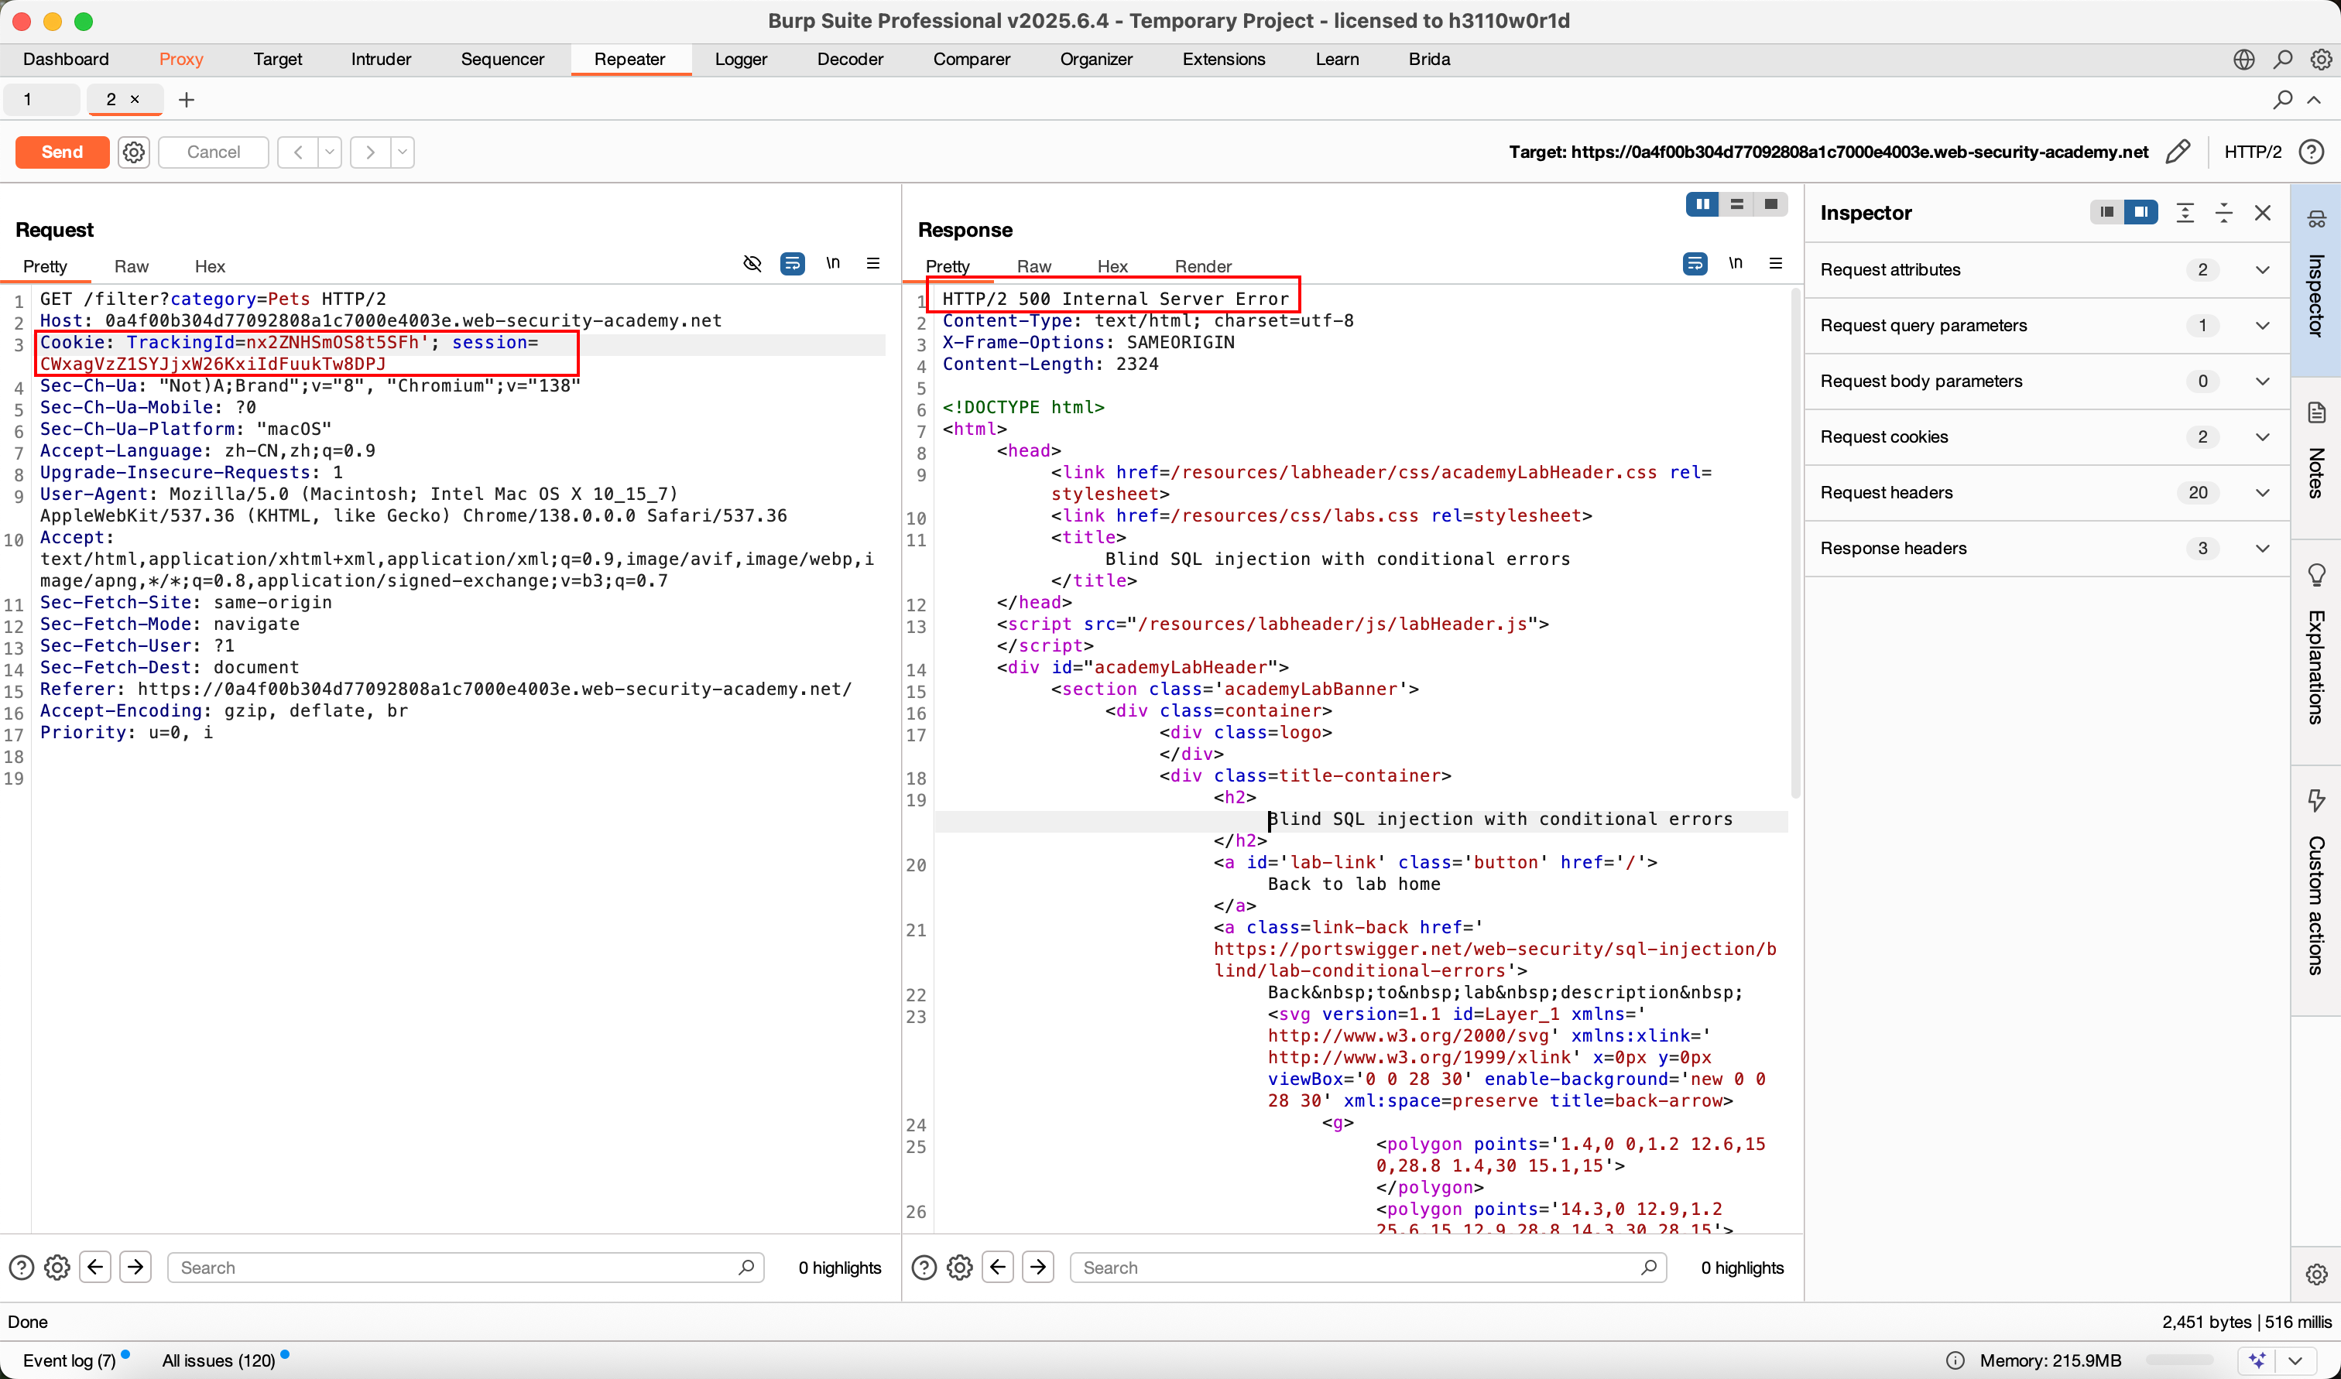
Task: Click the request search field
Action: [465, 1268]
